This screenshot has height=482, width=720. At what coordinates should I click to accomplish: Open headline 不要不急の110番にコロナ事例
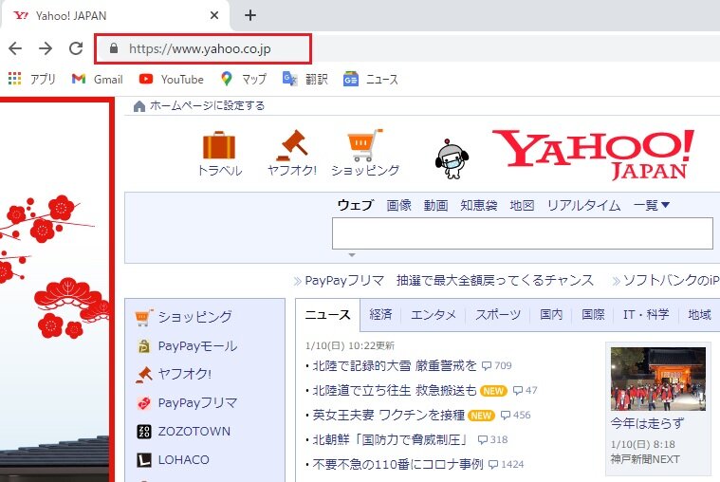(x=397, y=465)
